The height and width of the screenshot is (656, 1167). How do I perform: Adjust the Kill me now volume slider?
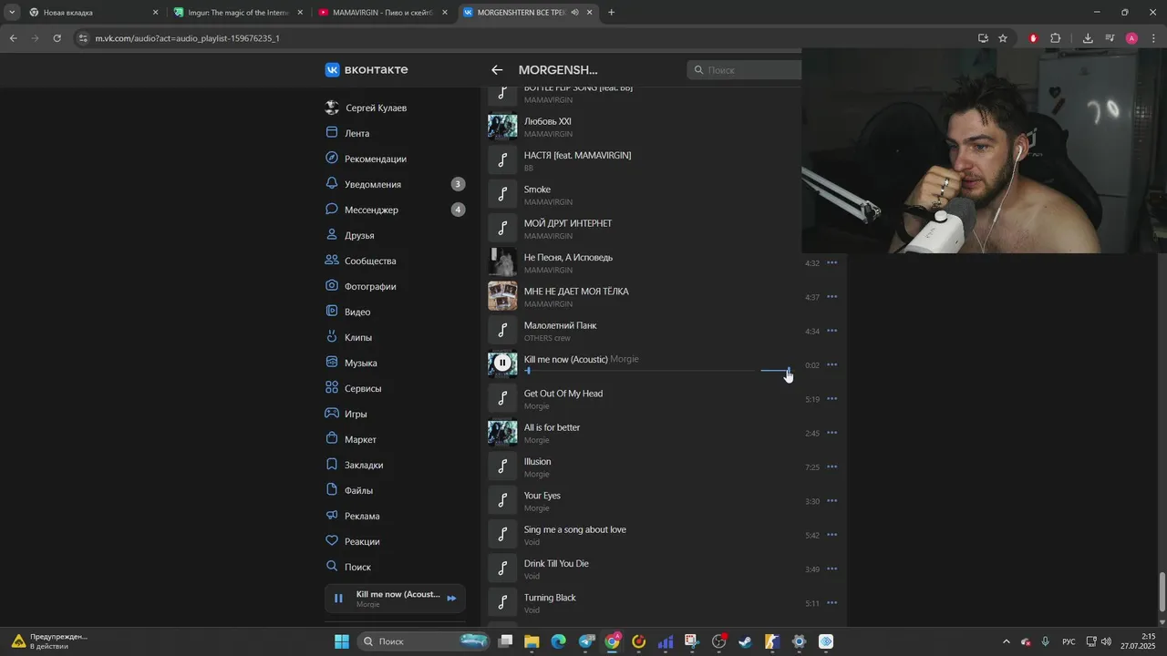[776, 371]
